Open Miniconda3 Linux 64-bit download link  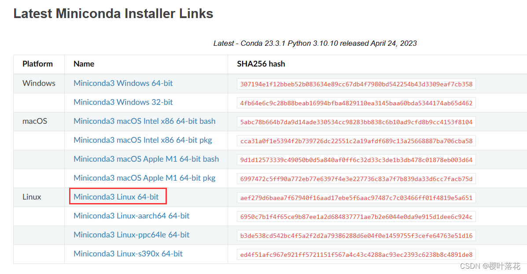116,196
